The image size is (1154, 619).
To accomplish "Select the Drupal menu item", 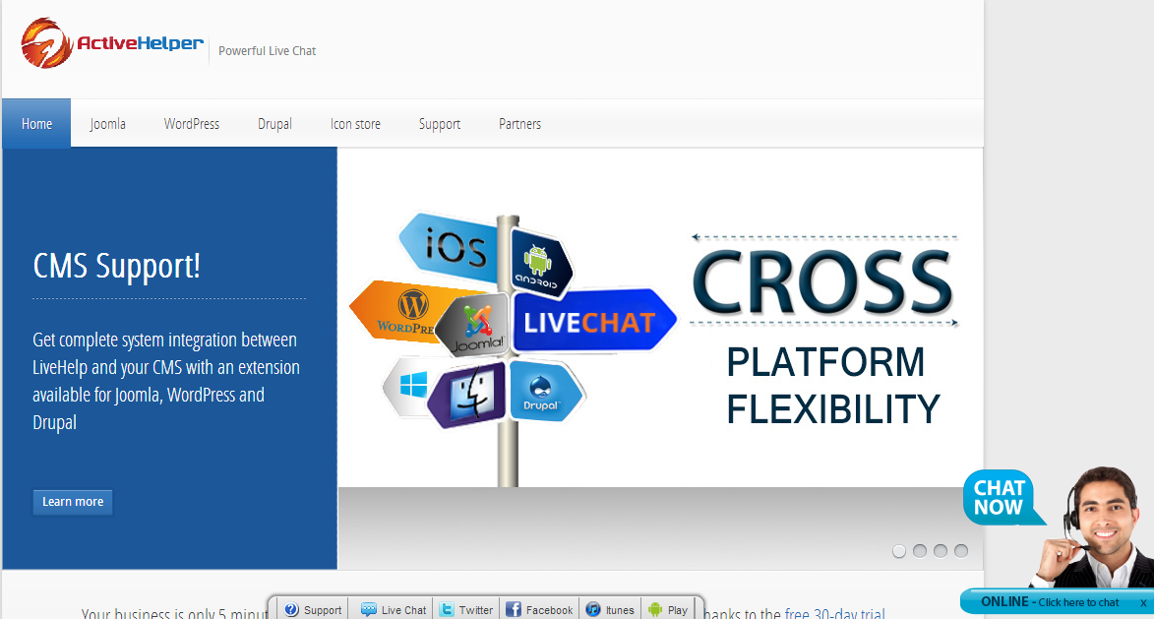I will 274,124.
